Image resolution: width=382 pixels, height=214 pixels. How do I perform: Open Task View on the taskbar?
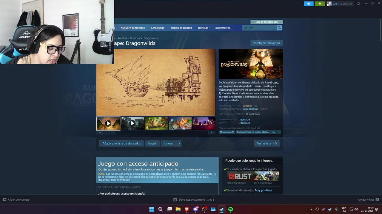tap(169, 209)
